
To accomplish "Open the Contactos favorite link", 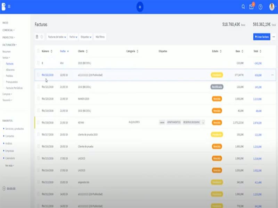I will click(10, 136).
